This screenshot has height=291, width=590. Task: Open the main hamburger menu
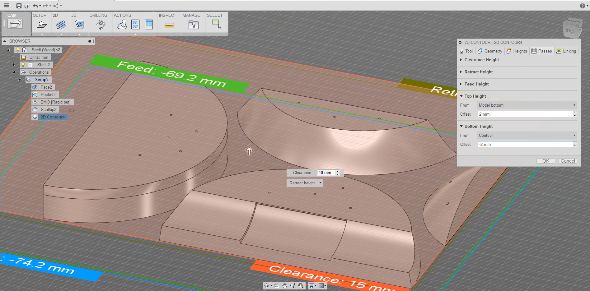(x=6, y=6)
